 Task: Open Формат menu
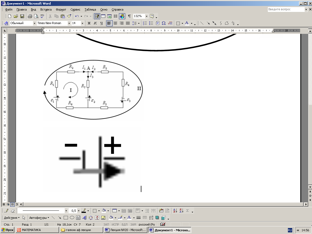[x=61, y=9]
